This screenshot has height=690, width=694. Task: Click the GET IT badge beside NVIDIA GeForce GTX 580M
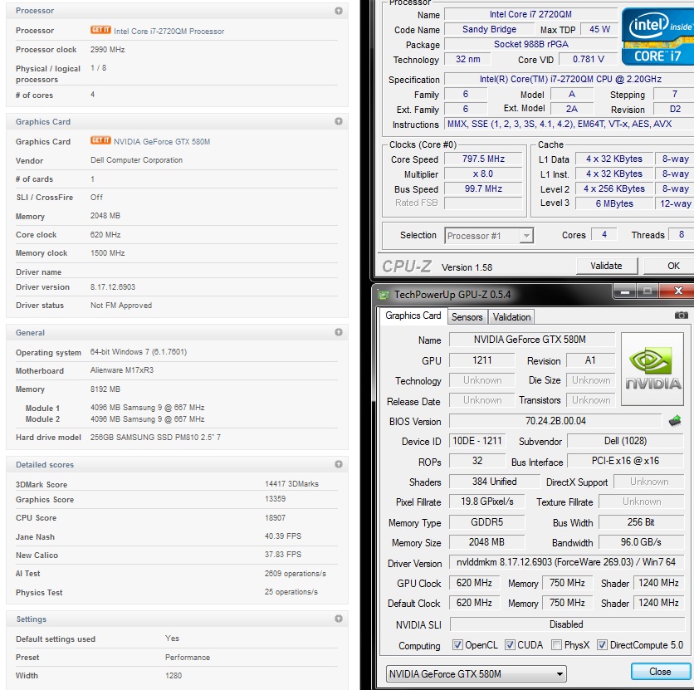click(100, 141)
